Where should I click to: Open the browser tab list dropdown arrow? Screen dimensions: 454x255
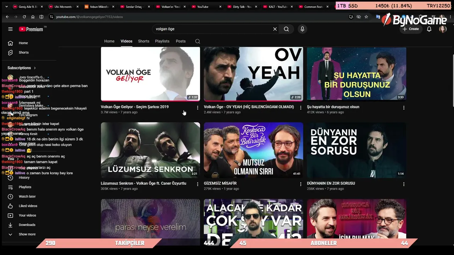tap(6, 6)
